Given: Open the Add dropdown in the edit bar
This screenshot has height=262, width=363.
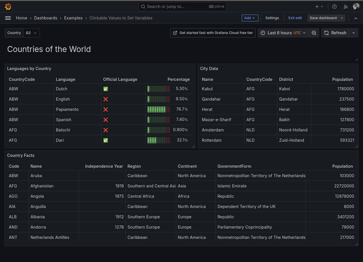Looking at the screenshot, I should click(x=250, y=18).
